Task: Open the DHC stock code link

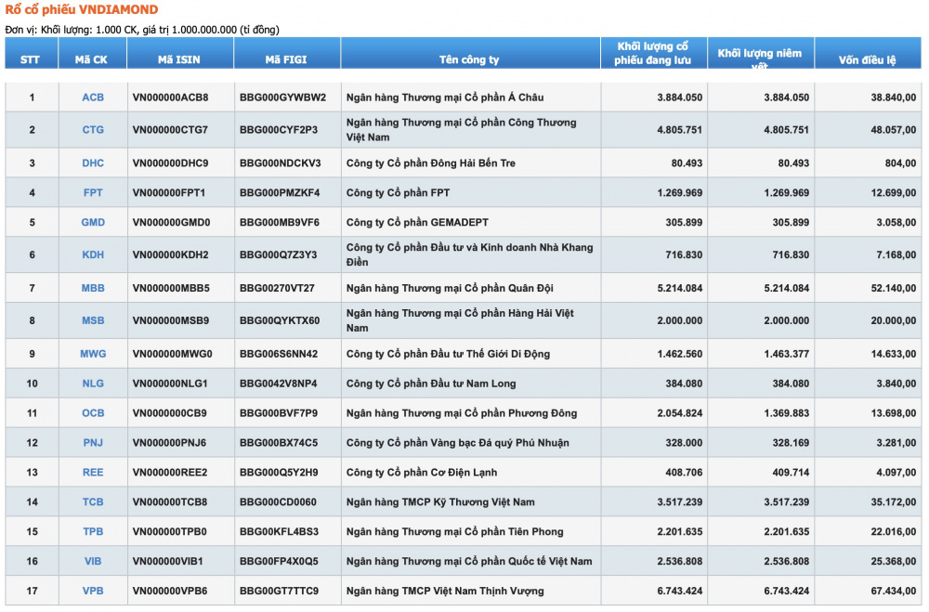Action: click(x=92, y=163)
